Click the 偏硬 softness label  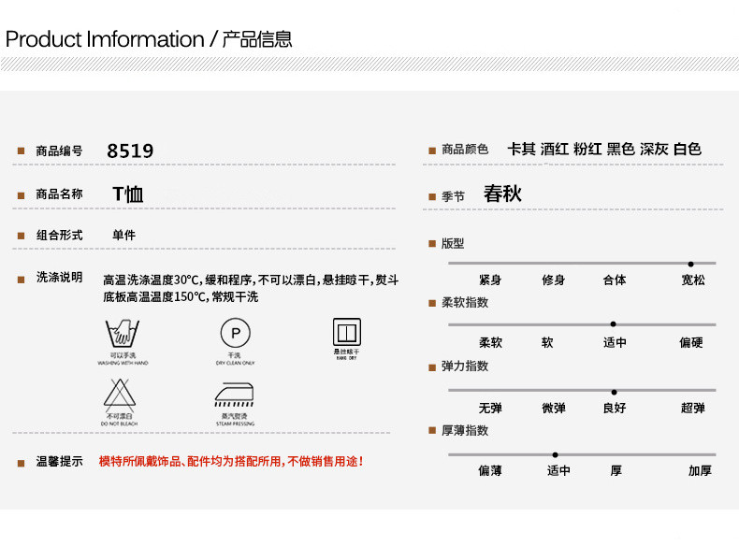pos(691,342)
